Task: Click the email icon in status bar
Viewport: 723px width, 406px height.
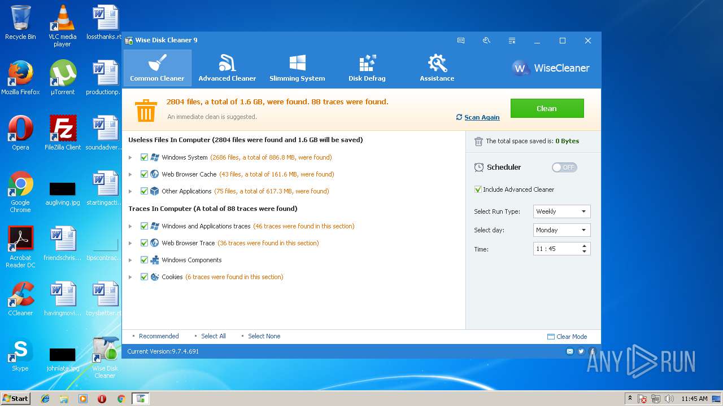Action: [570, 351]
